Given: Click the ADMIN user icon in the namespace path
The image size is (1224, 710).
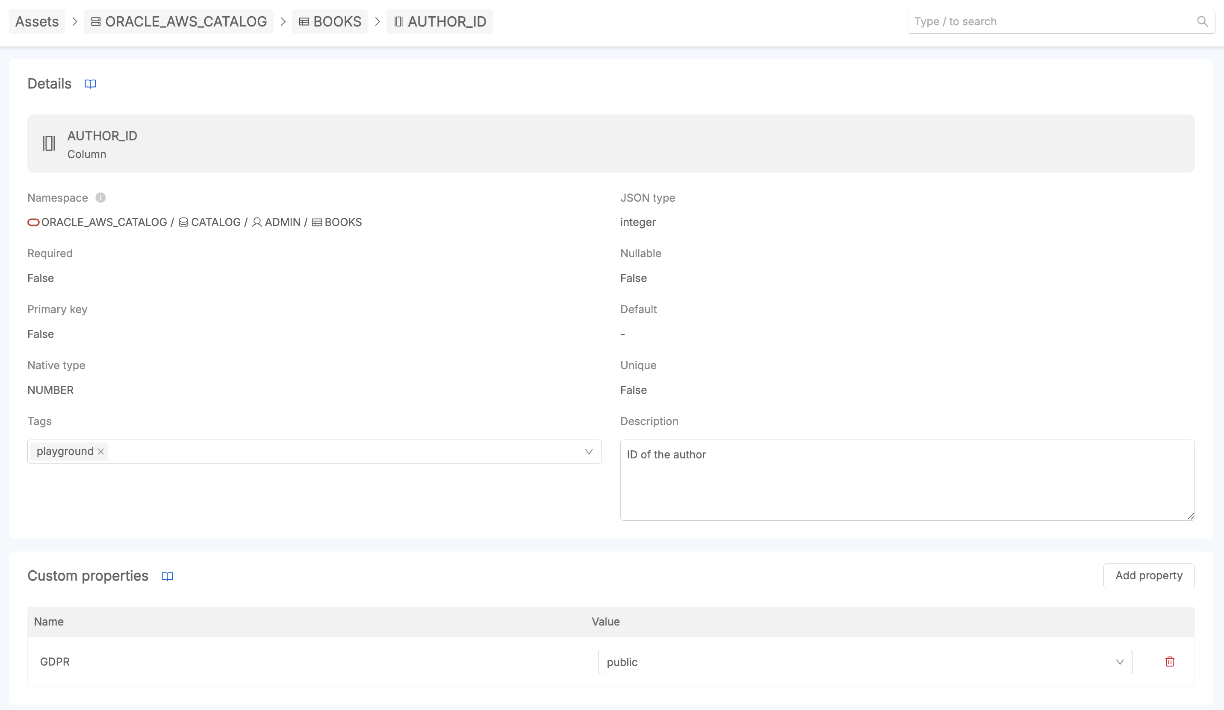Looking at the screenshot, I should (257, 222).
